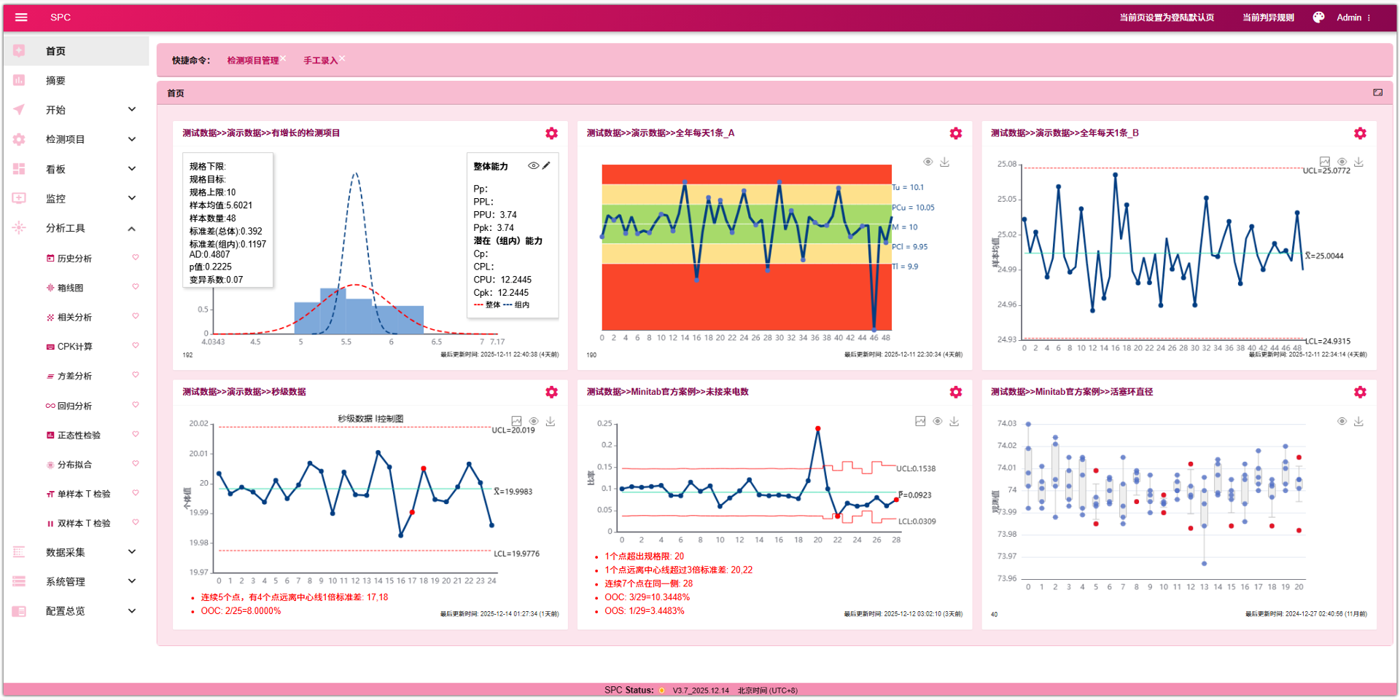Click 当前页设置为登陆默认页 in header
The image size is (1400, 700).
1167,17
